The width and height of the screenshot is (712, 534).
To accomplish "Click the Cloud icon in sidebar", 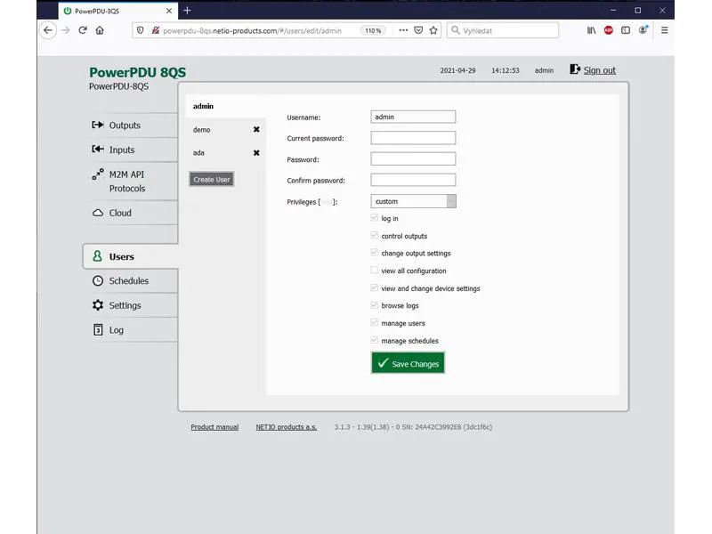I will pos(98,213).
